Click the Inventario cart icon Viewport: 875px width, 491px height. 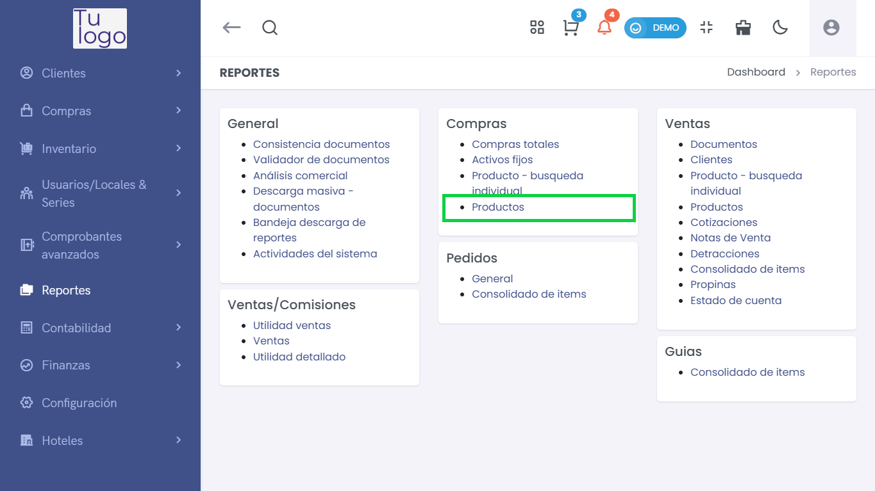(x=26, y=149)
